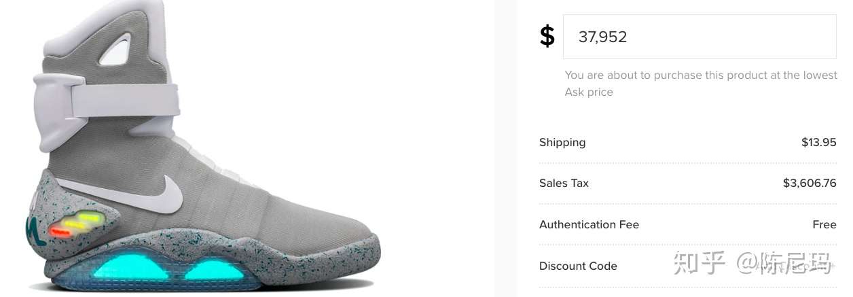Click the Free authentication fee value
853x297 pixels.
pyautogui.click(x=824, y=224)
